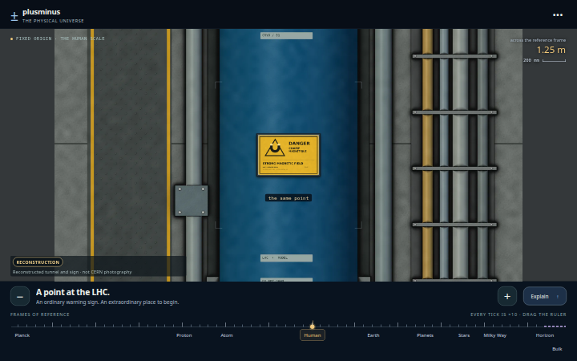577x361 pixels.
Task: Click the 1.25 m scale readout
Action: pos(551,50)
